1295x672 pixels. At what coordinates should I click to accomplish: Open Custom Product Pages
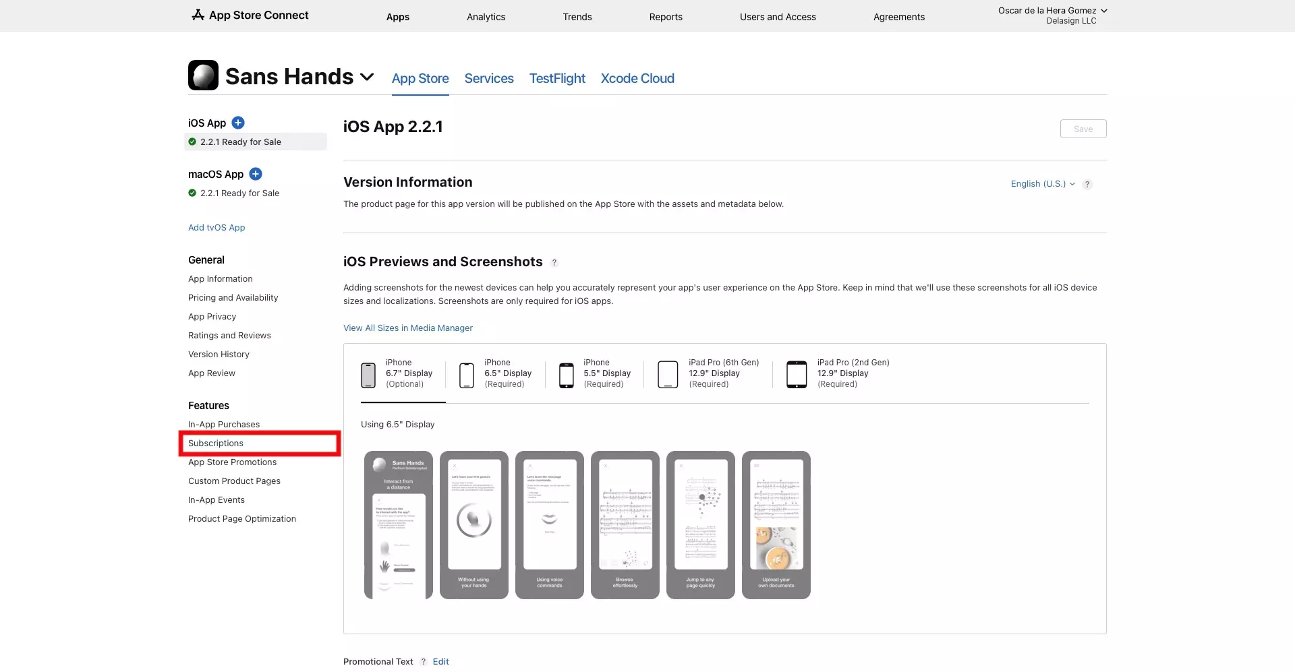click(234, 481)
